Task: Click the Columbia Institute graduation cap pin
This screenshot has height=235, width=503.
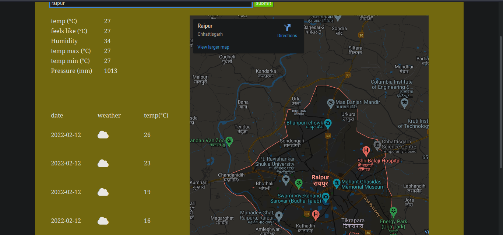Action: [404, 103]
